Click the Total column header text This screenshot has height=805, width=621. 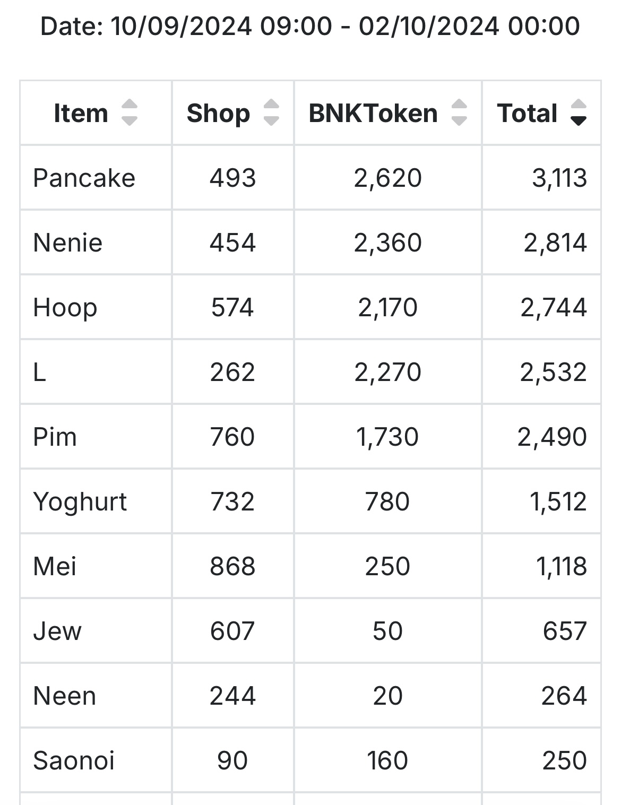527,114
